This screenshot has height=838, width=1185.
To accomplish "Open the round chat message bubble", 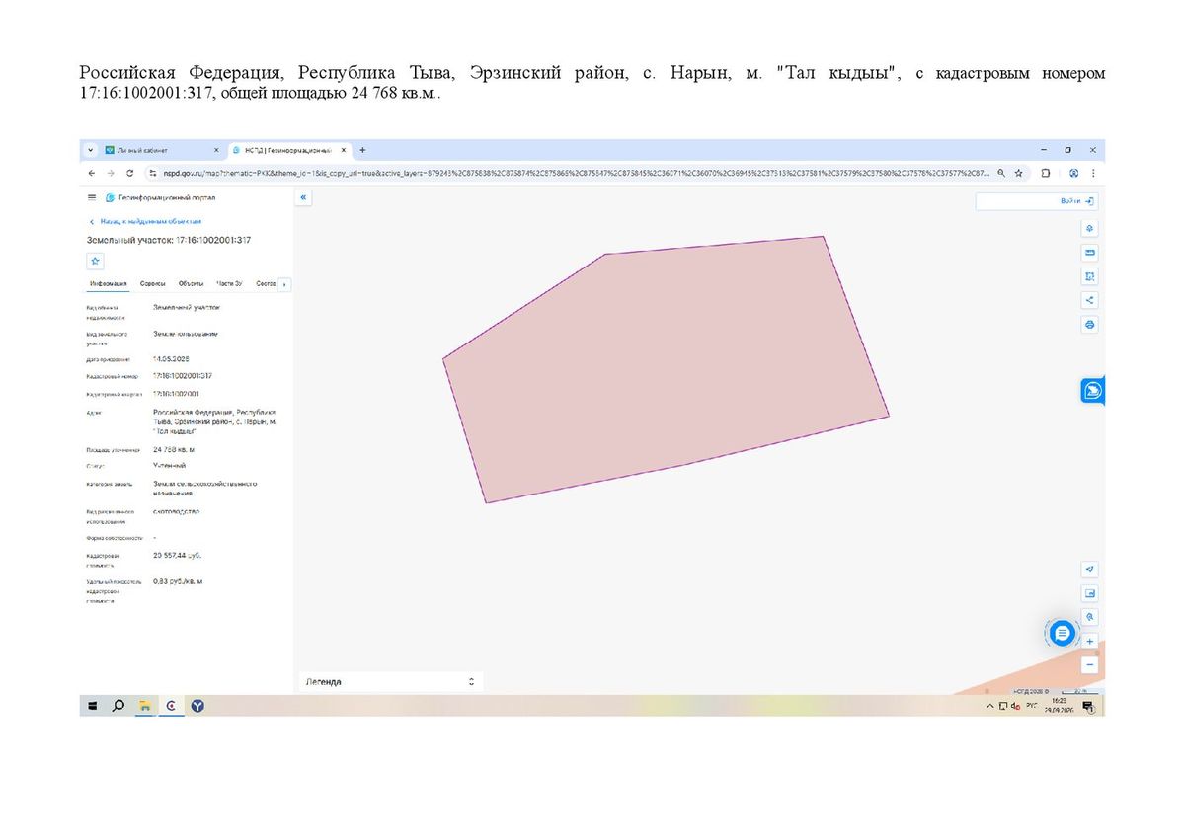I will coord(1062,634).
